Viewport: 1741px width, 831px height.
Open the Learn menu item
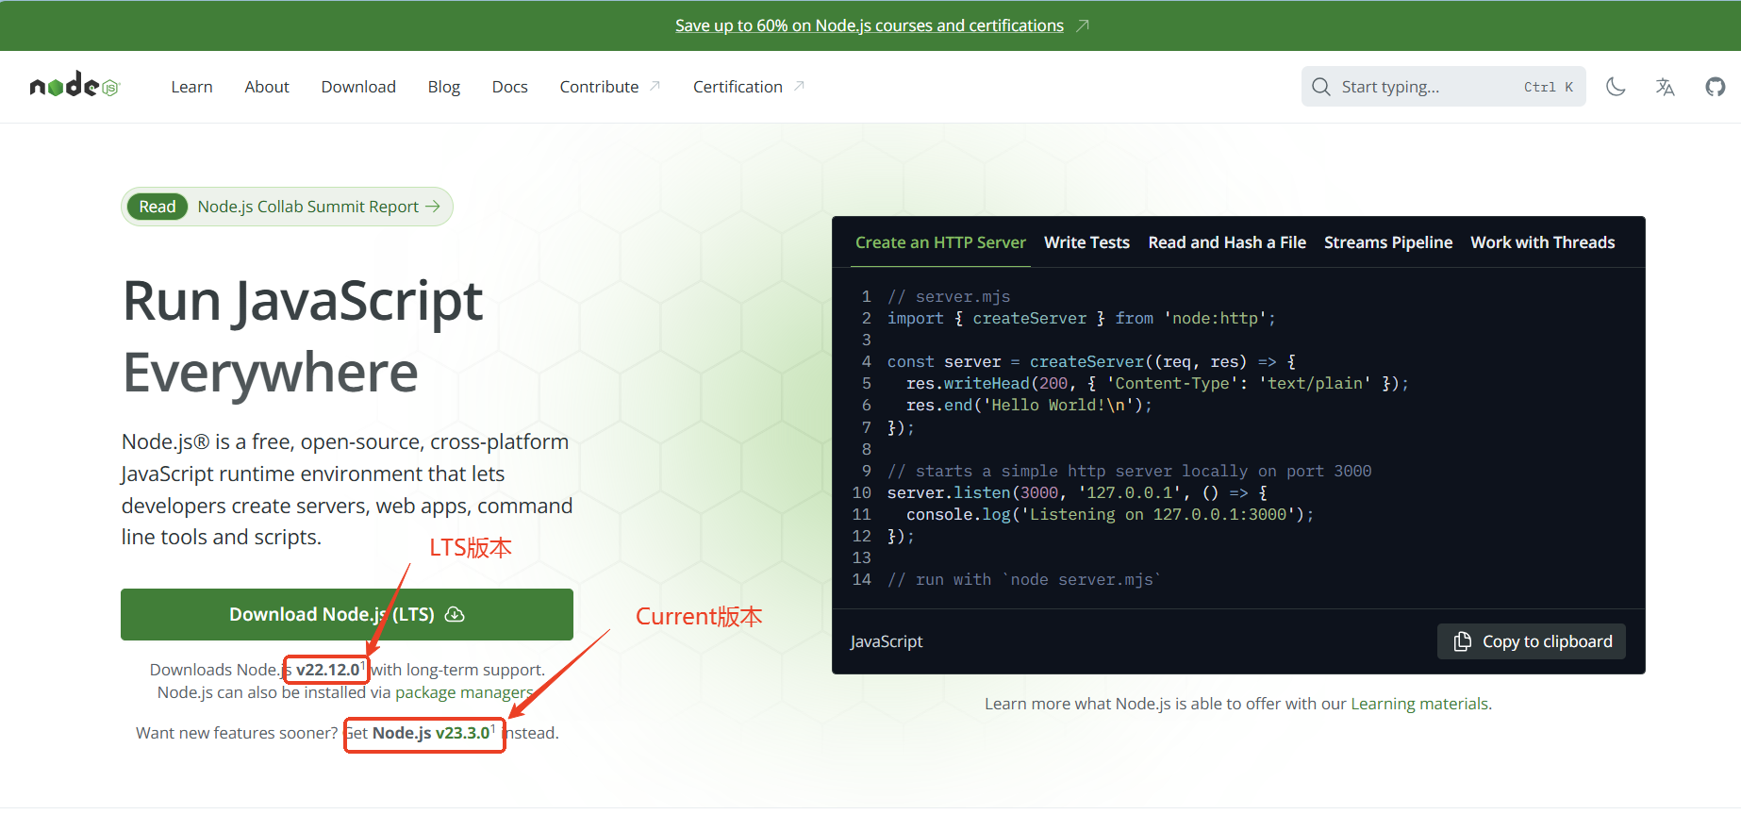[x=191, y=87]
